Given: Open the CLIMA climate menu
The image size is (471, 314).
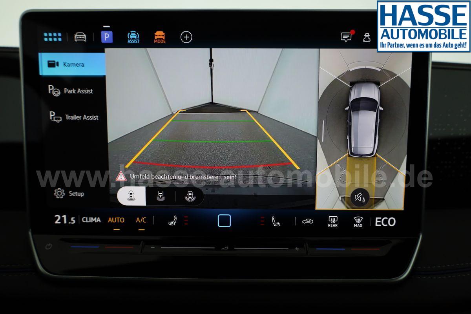Looking at the screenshot, I should [91, 220].
